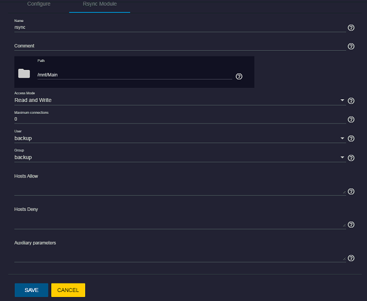This screenshot has width=367, height=301.
Task: Open help icon for the Path field
Action: coord(239,76)
